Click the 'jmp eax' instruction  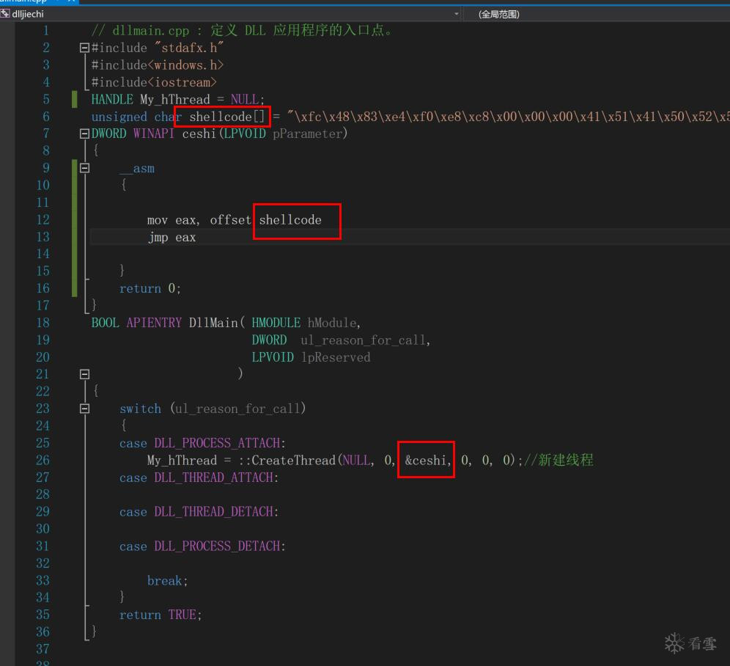[x=172, y=237]
